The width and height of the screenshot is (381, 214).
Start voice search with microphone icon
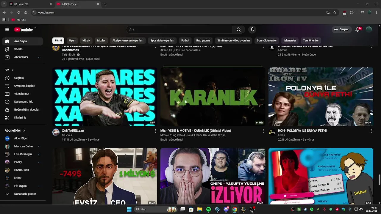pyautogui.click(x=252, y=29)
